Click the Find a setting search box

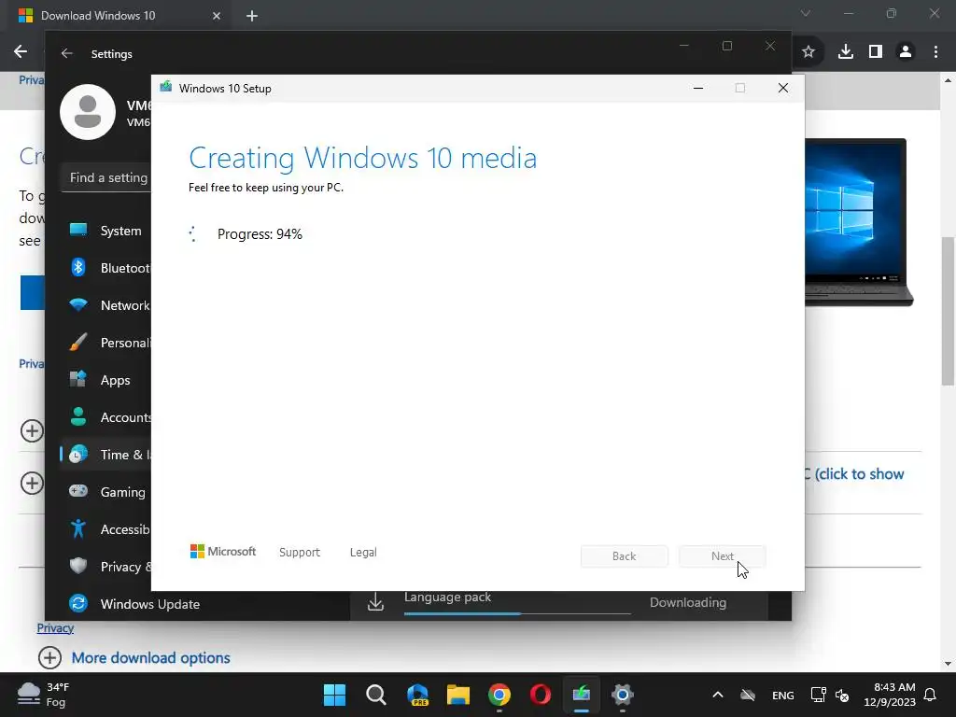(x=106, y=177)
